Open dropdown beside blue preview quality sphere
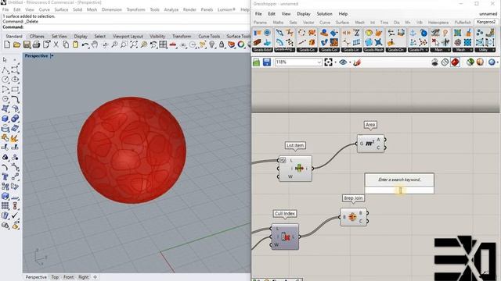The image size is (501, 281). 498,62
